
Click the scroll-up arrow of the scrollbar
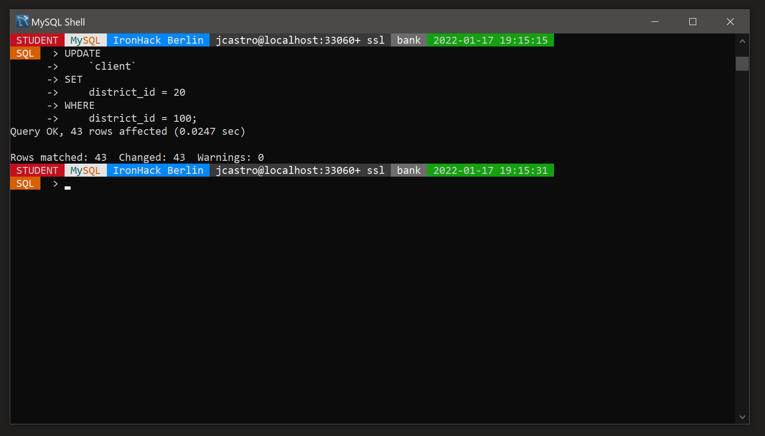[742, 41]
